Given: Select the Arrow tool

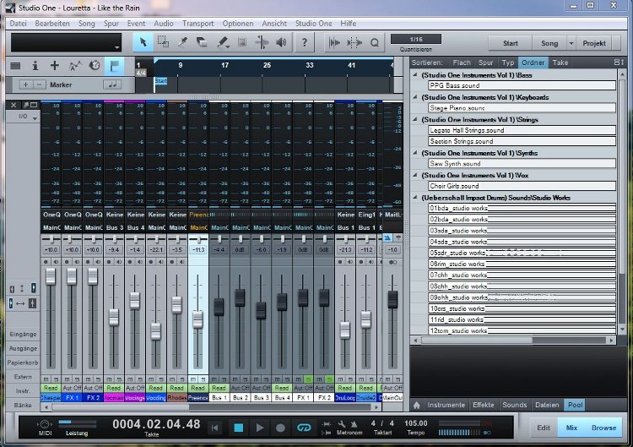Looking at the screenshot, I should coord(143,42).
